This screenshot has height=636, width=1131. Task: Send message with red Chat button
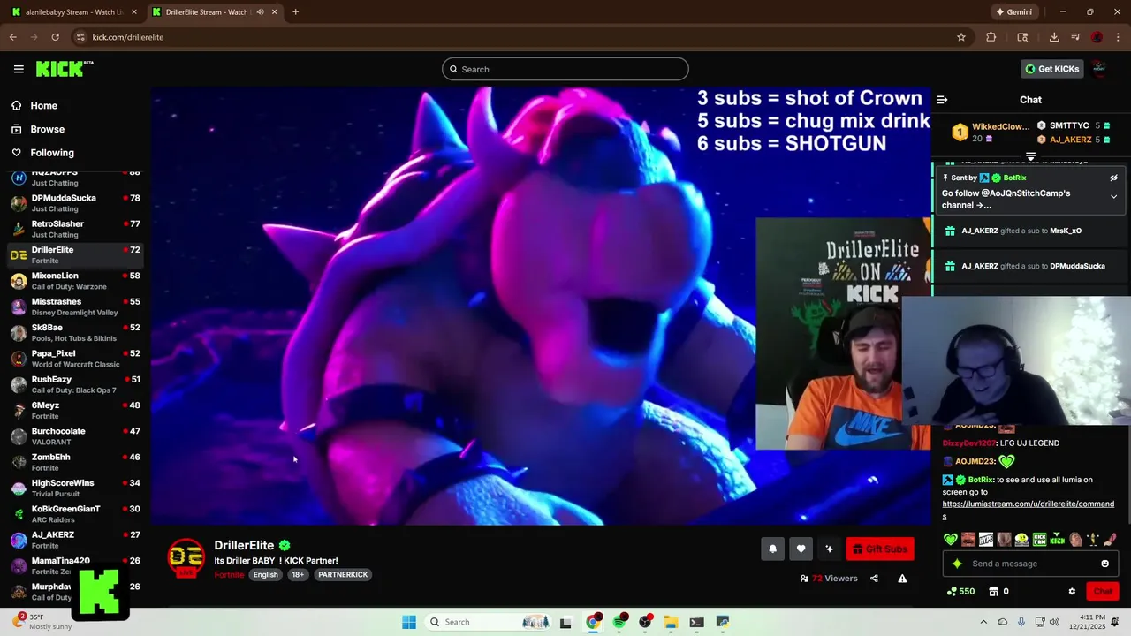(1103, 592)
